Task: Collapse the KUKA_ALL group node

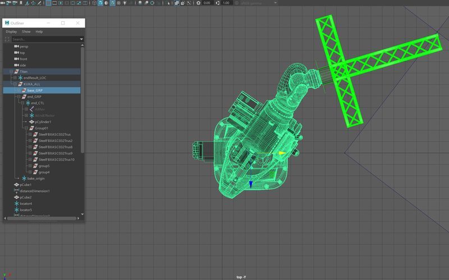Action: pyautogui.click(x=15, y=84)
